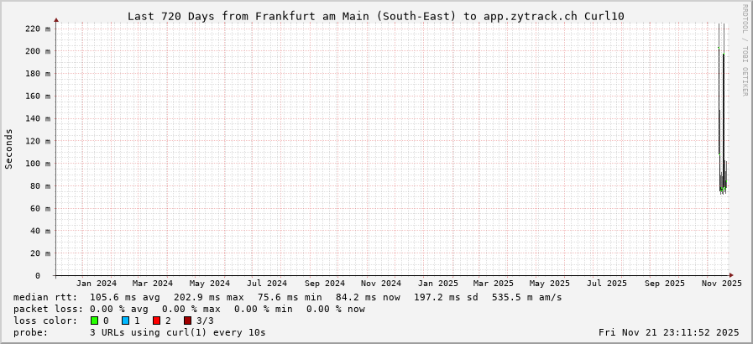Click the Jan 2025 x-axis label
Image resolution: width=753 pixels, height=344 pixels.
click(x=437, y=284)
